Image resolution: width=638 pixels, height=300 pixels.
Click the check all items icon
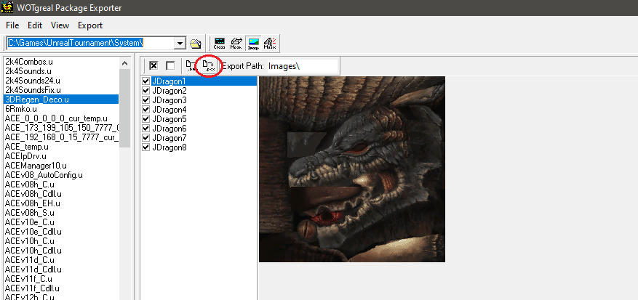coord(153,66)
